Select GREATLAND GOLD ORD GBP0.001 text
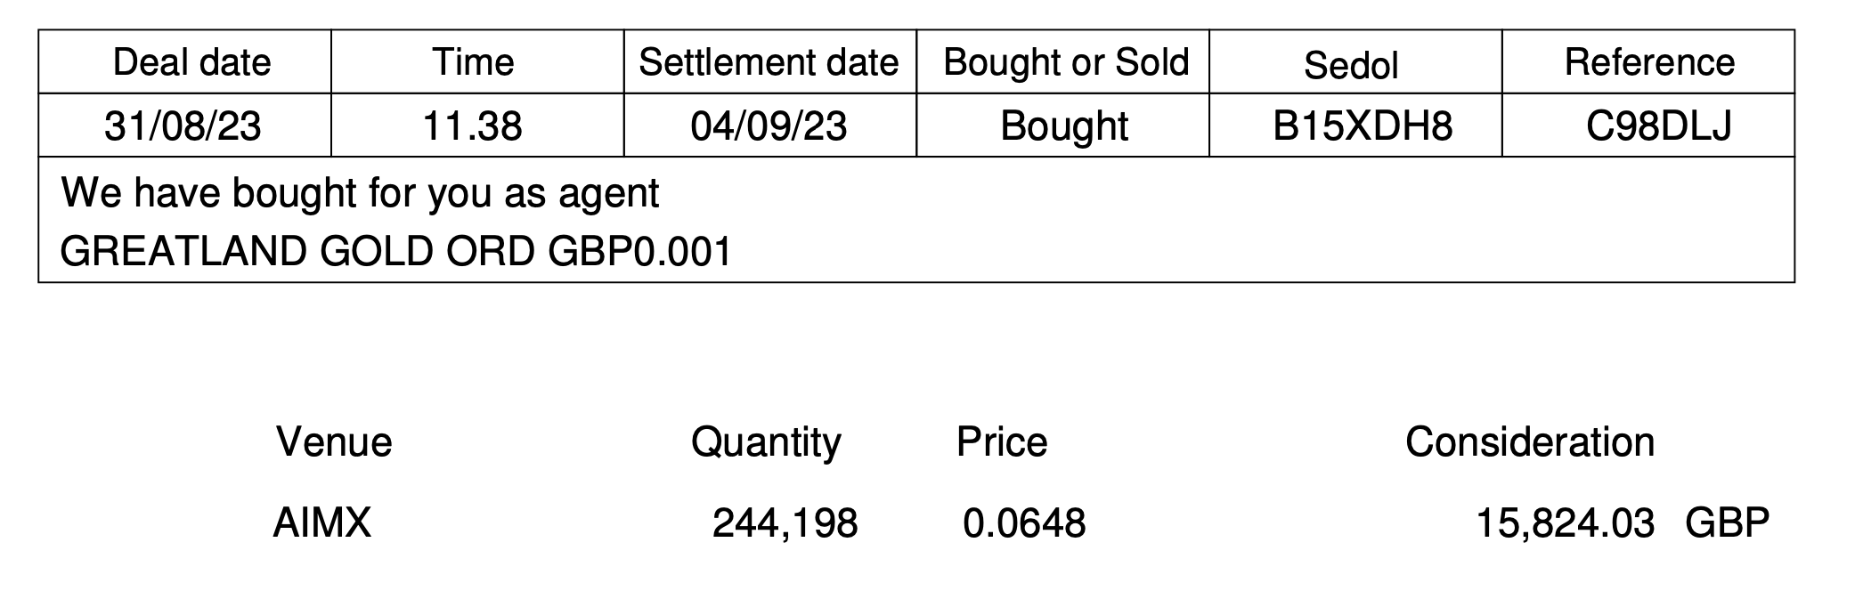This screenshot has height=591, width=1863. (395, 252)
